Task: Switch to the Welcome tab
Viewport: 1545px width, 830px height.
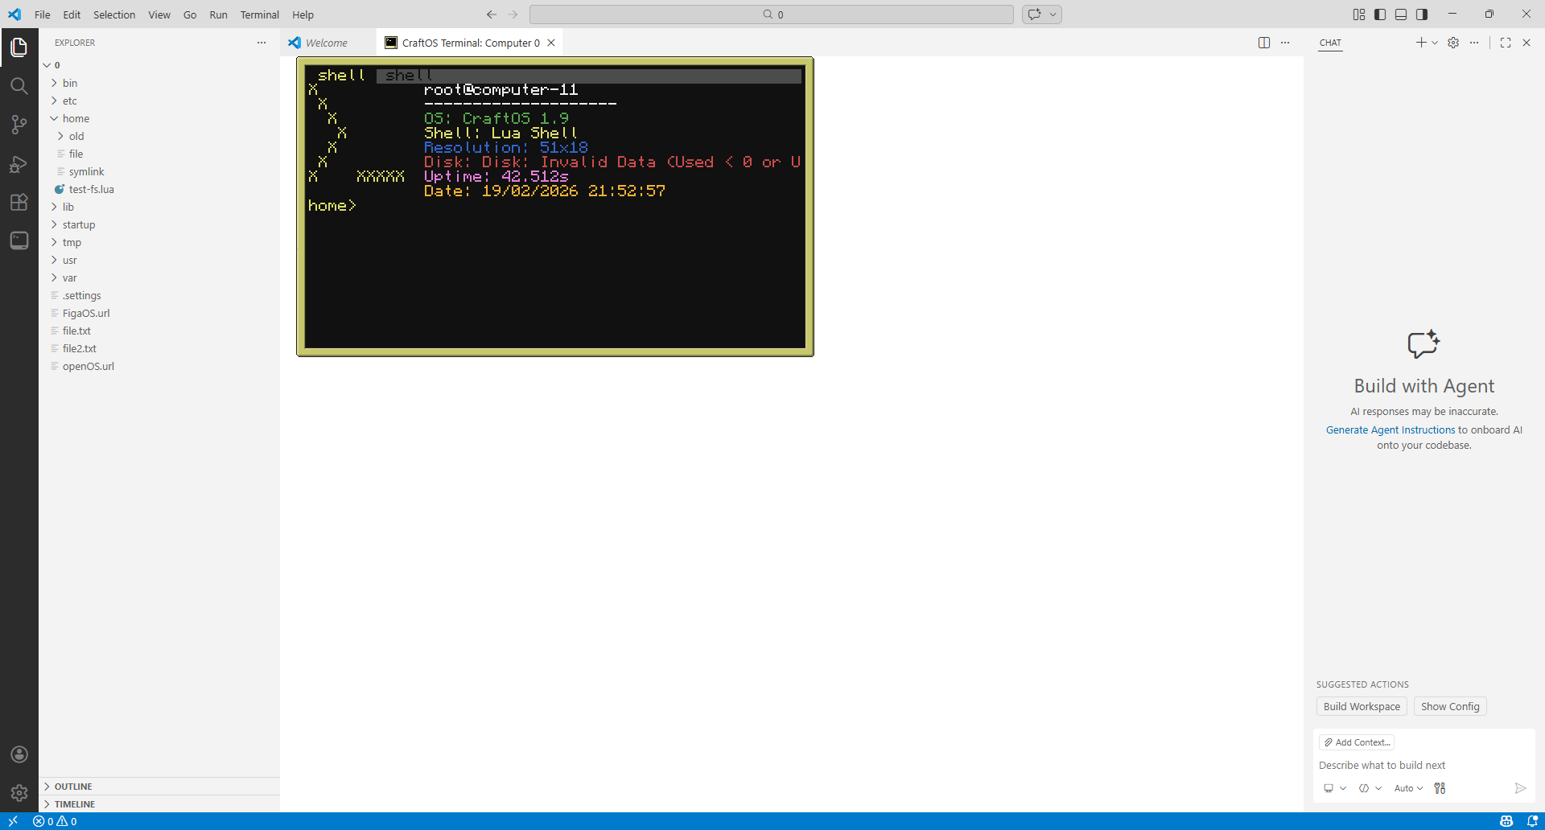Action: coord(328,43)
